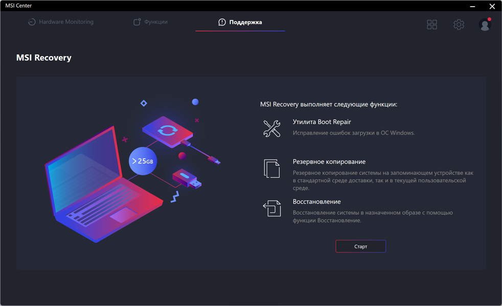Click the backup documents icon
The width and height of the screenshot is (502, 306).
pyautogui.click(x=272, y=168)
